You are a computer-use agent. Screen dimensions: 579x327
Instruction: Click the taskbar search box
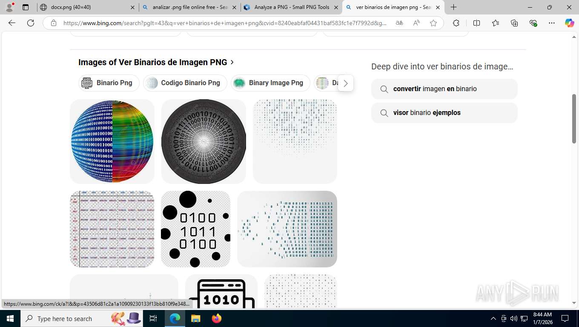82,318
